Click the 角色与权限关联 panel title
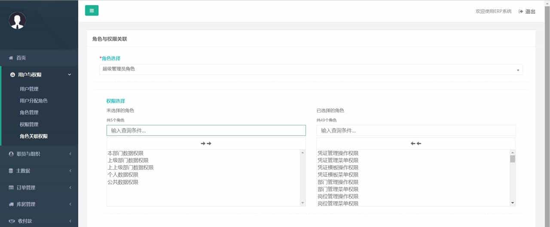Image resolution: width=550 pixels, height=227 pixels. click(110, 39)
